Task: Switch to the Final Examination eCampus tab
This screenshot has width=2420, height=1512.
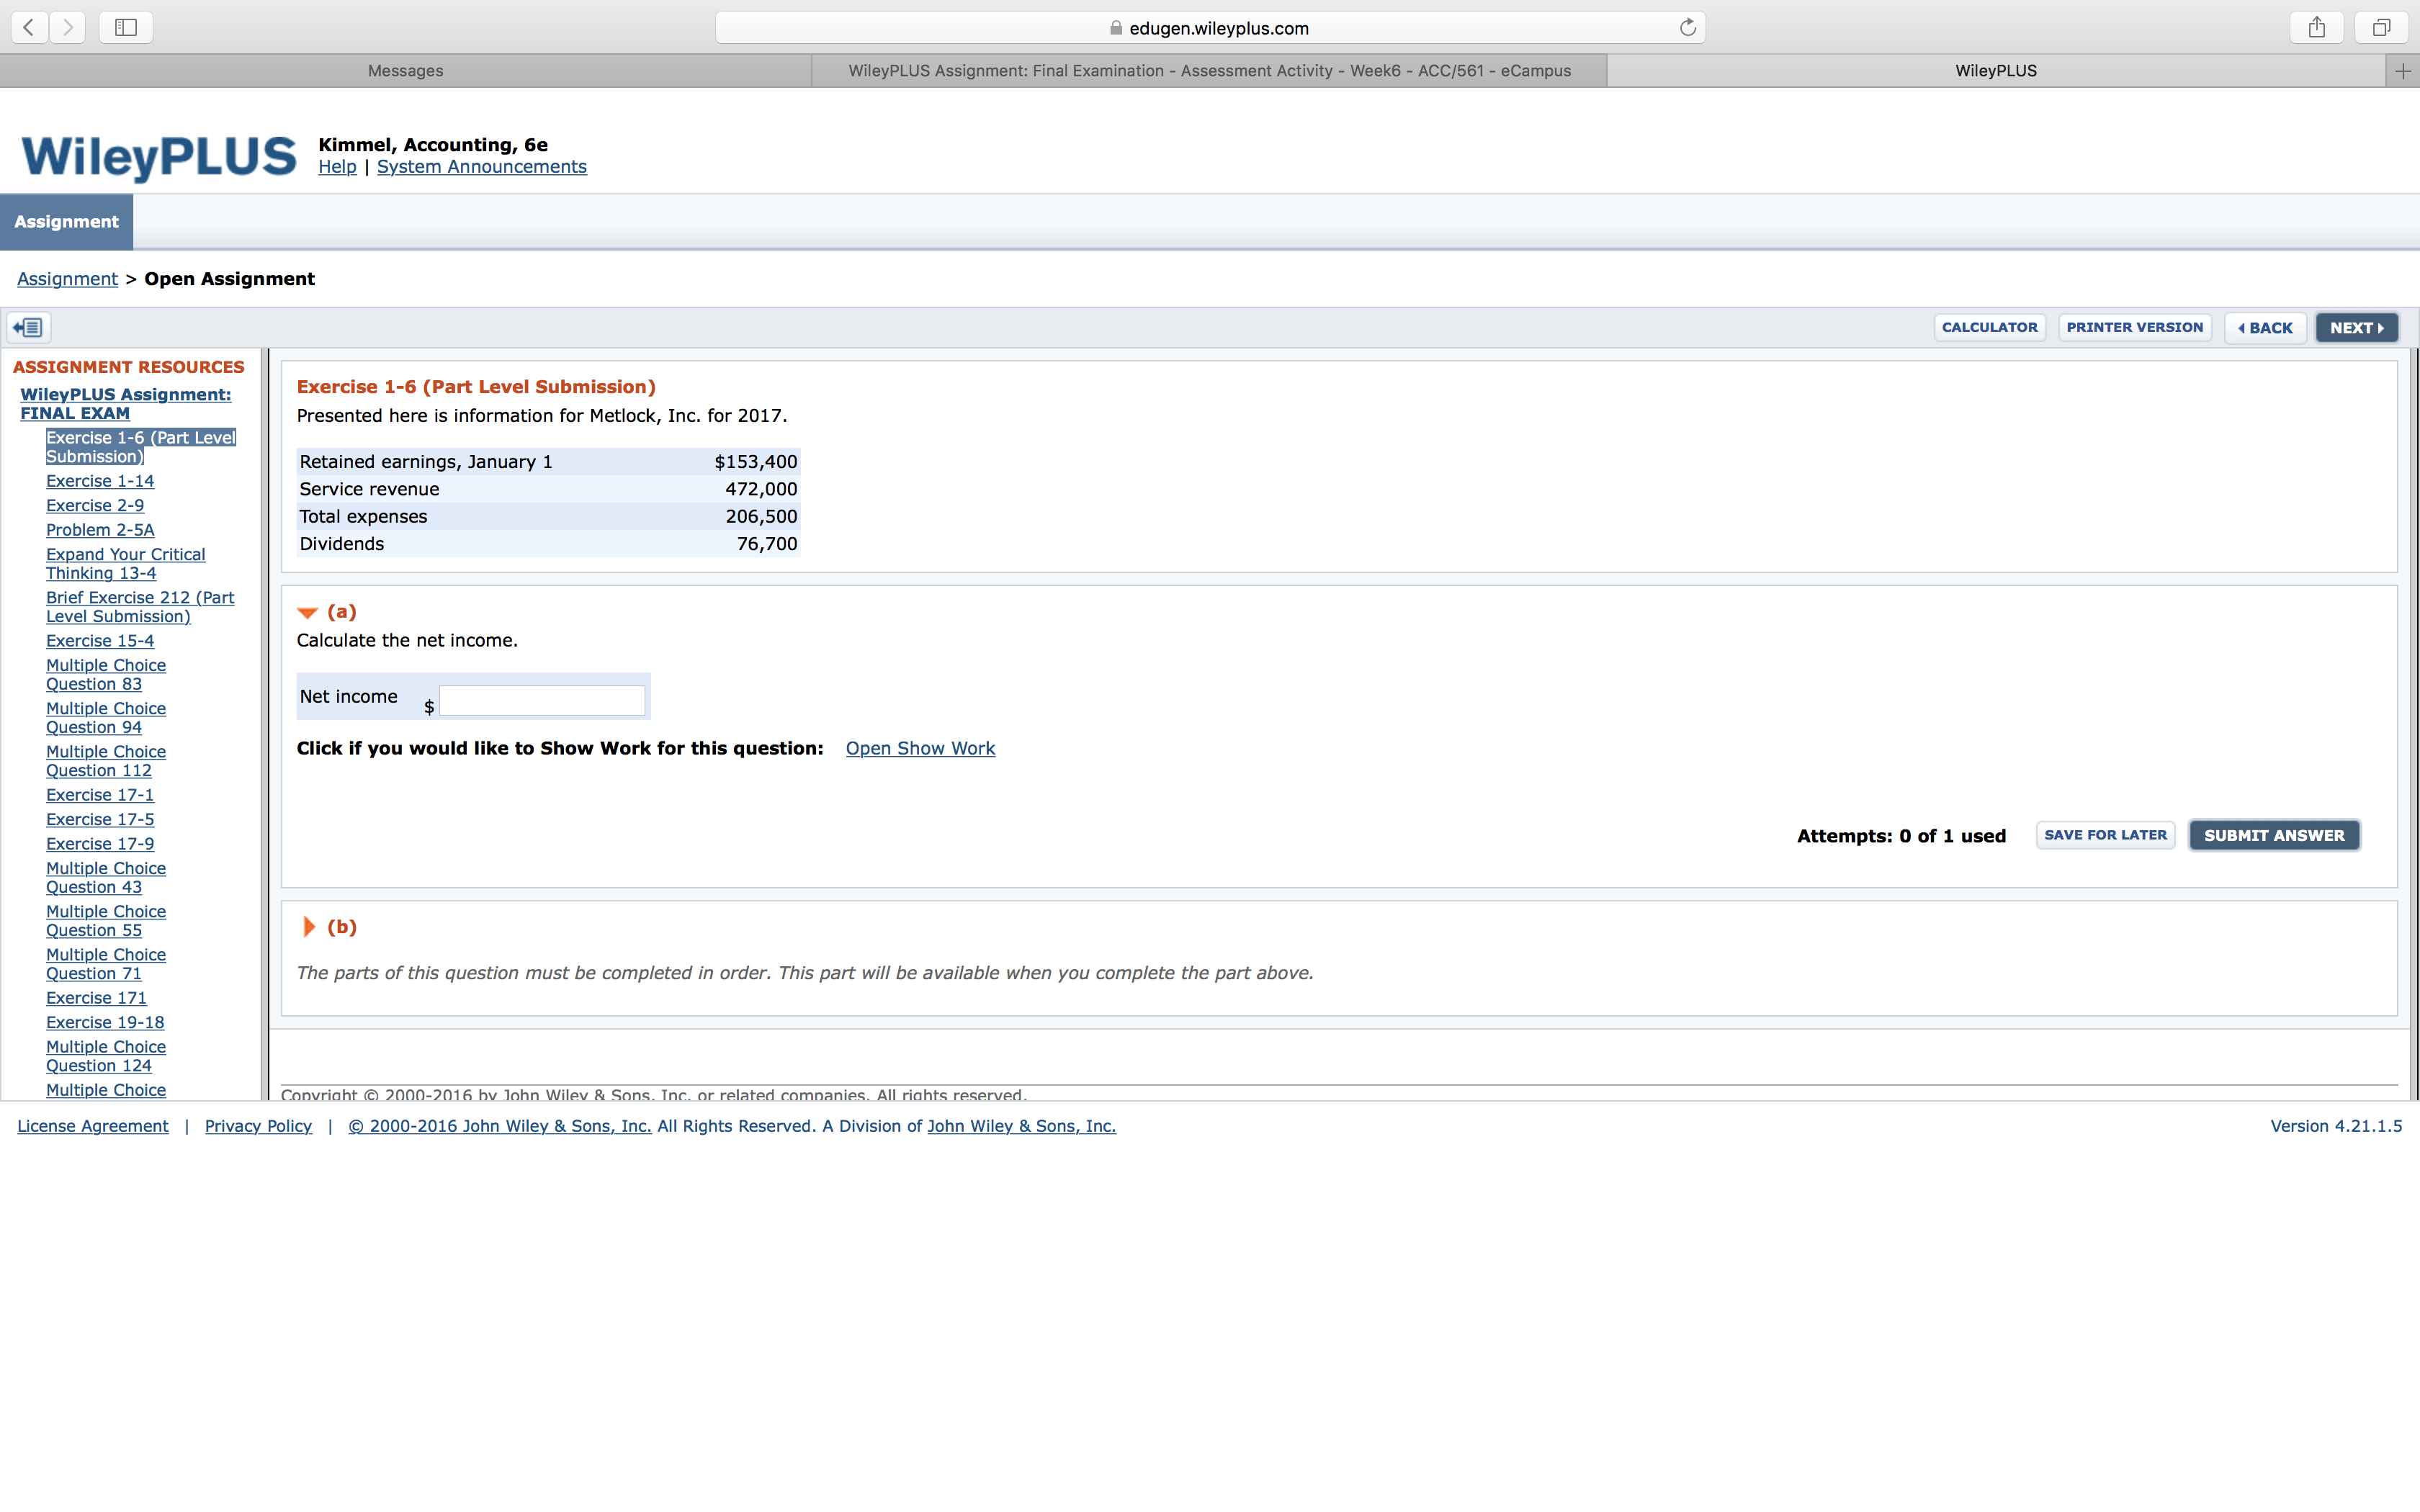Action: tap(1209, 71)
